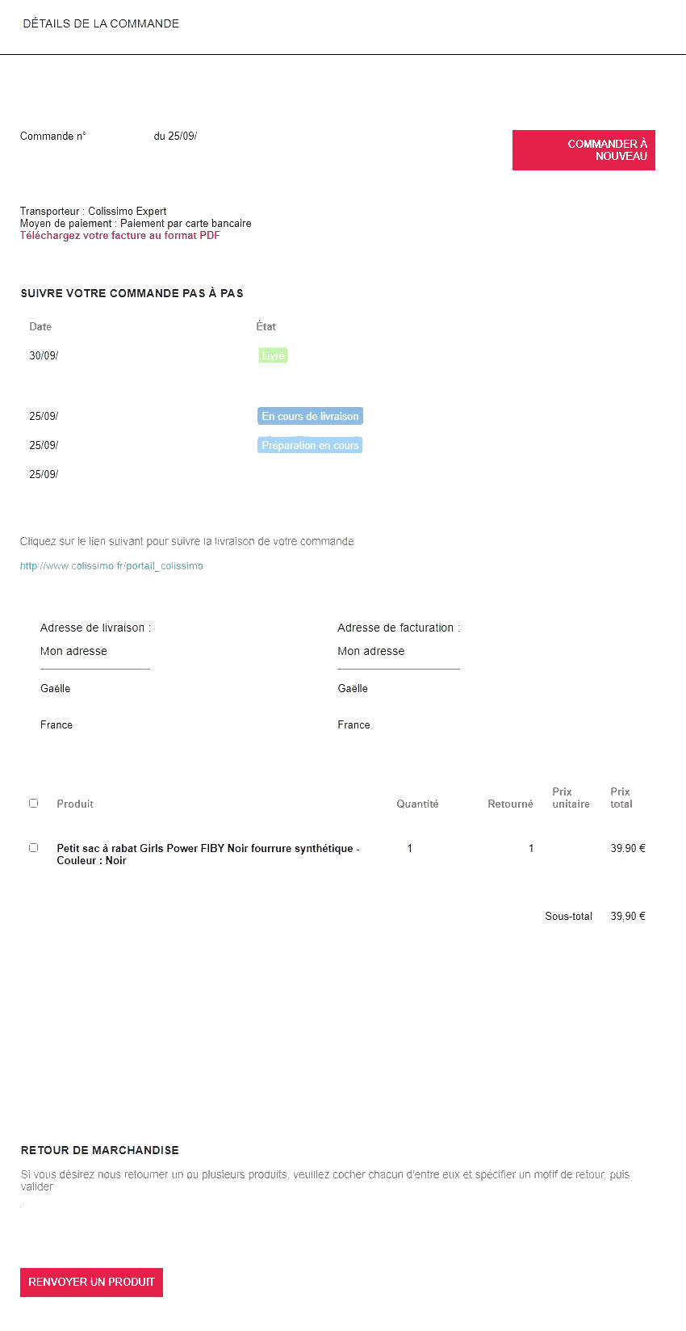Check the select-all products checkbox
This screenshot has height=1331, width=686.
pos(34,804)
